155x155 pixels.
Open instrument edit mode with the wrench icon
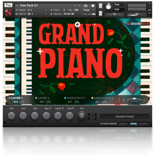point(8,5)
